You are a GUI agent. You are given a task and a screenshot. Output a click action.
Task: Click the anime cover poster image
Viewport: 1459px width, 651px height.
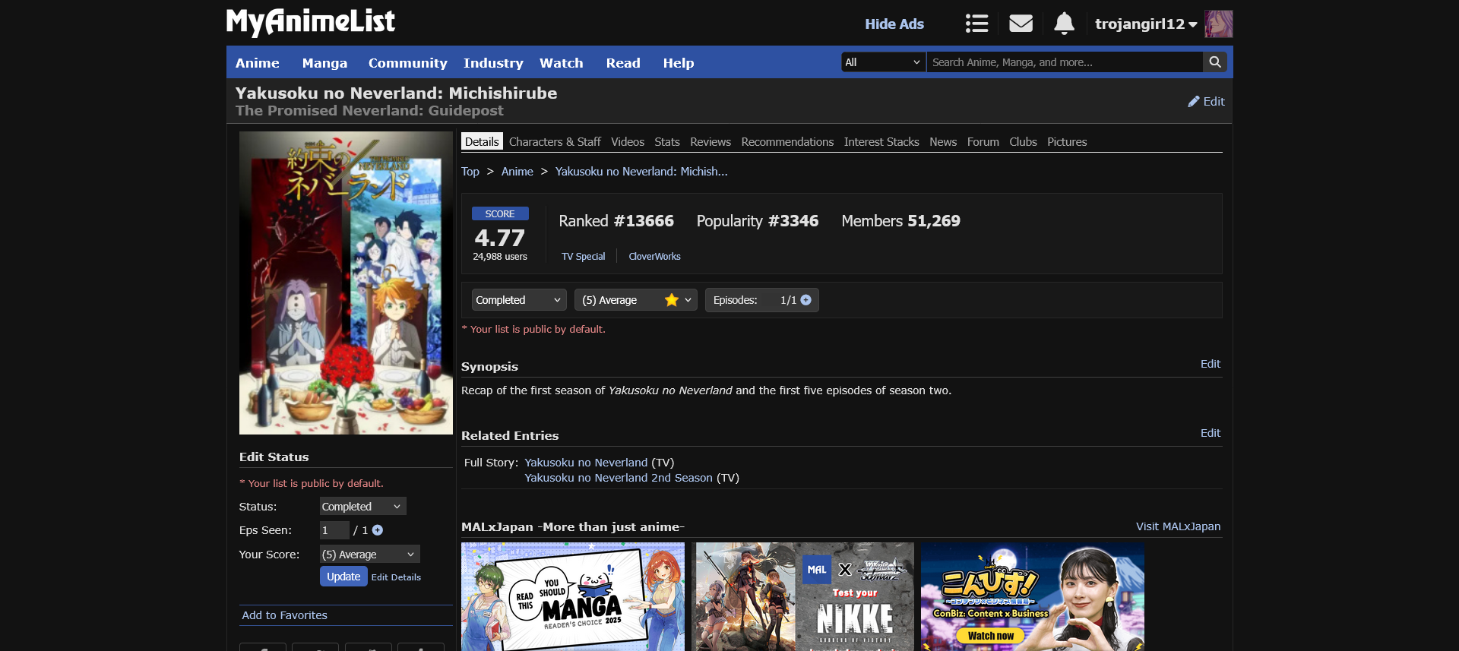346,283
